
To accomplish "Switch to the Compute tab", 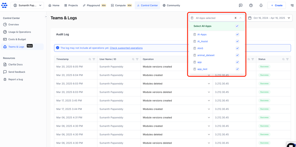I will [121, 5].
